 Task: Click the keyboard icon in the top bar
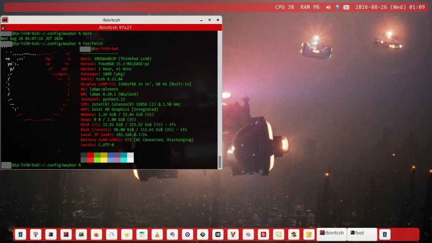[x=346, y=8]
